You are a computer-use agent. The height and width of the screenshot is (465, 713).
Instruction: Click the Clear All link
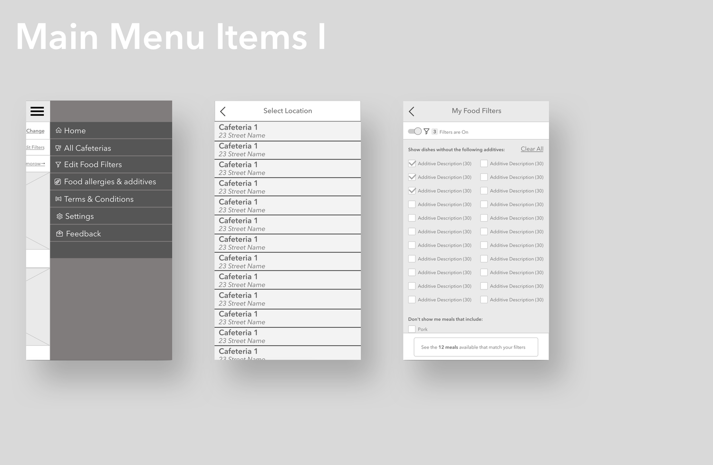[532, 149]
